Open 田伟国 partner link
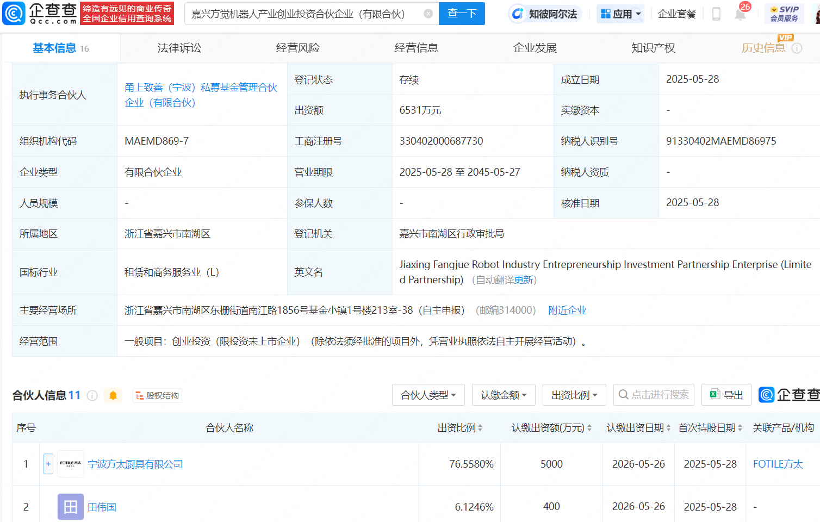The image size is (820, 522). click(102, 507)
